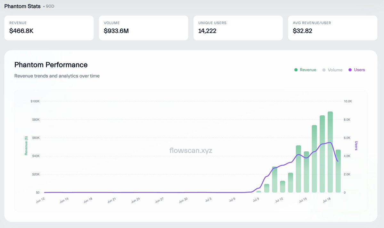The height and width of the screenshot is (228, 384).
Task: Click the Jun 12 date label
Action: tap(40, 200)
